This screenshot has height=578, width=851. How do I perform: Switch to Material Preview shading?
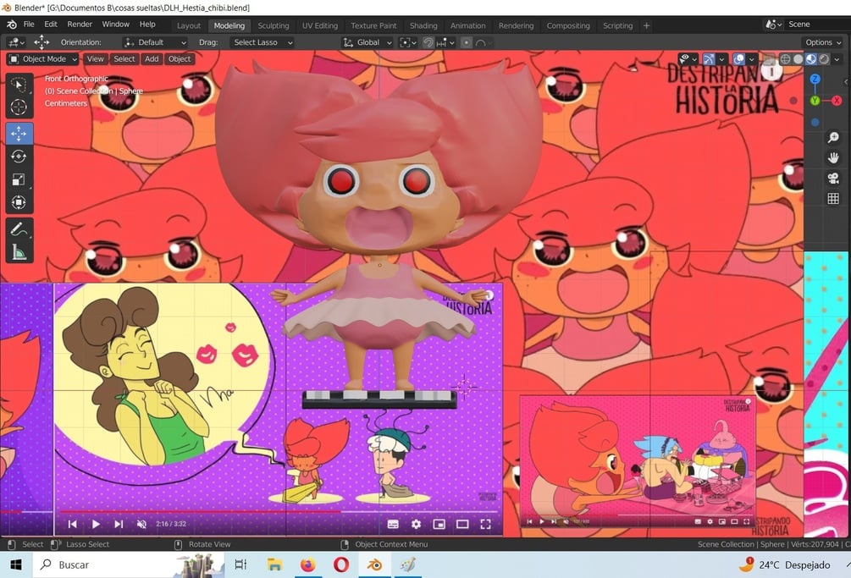(811, 59)
